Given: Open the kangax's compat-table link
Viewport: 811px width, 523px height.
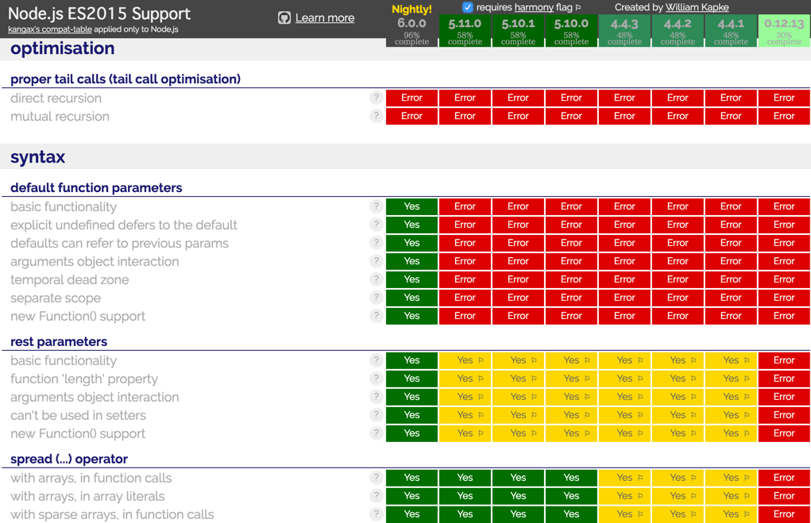Looking at the screenshot, I should (x=50, y=29).
